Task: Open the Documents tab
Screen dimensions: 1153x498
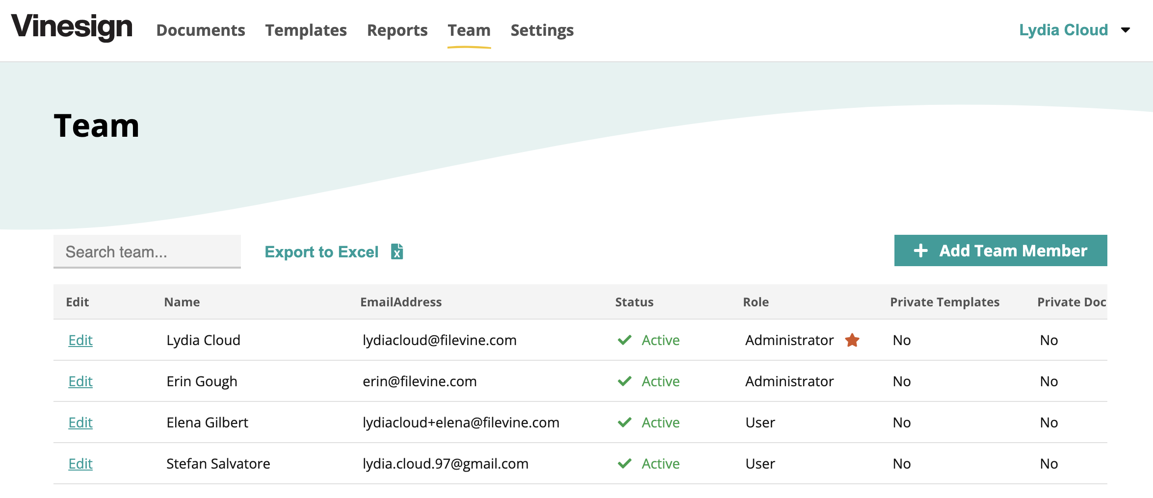Action: tap(201, 30)
